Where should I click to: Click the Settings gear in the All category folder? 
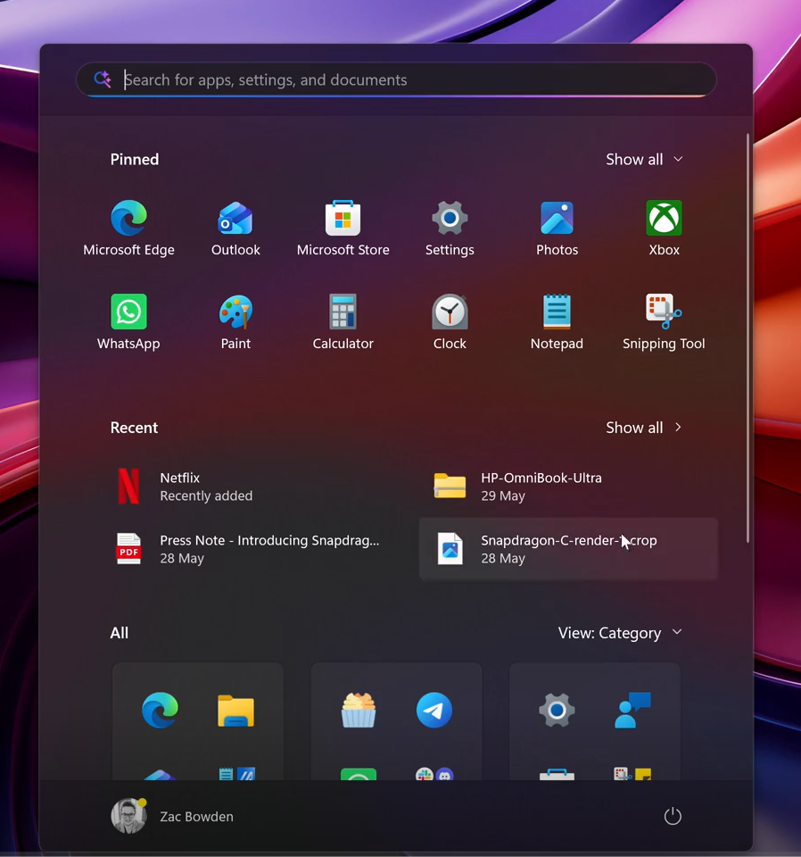[x=557, y=710]
